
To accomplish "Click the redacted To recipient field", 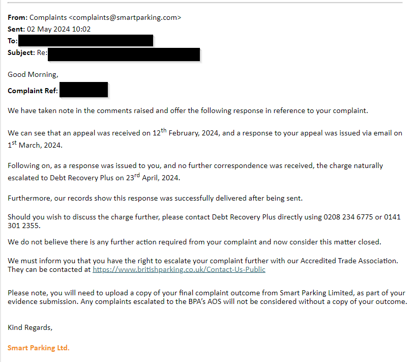I will pos(86,40).
